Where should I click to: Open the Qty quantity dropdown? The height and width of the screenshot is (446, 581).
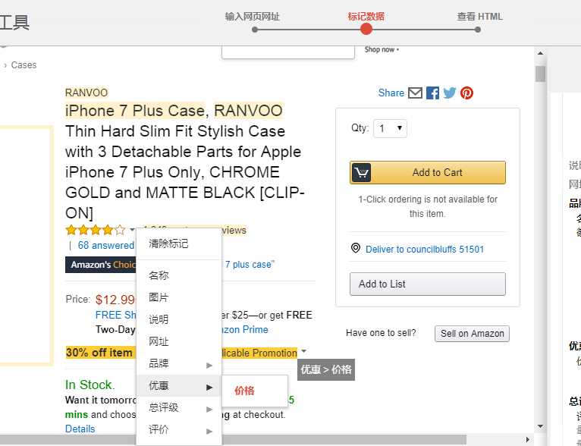click(391, 128)
